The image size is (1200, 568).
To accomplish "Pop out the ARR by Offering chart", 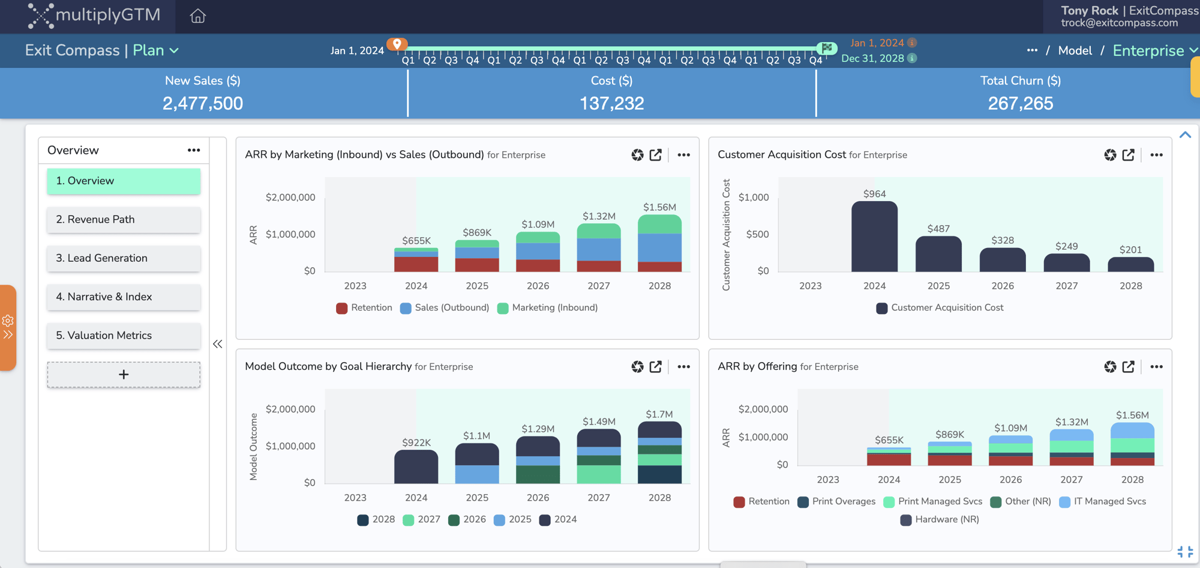I will pyautogui.click(x=1129, y=367).
